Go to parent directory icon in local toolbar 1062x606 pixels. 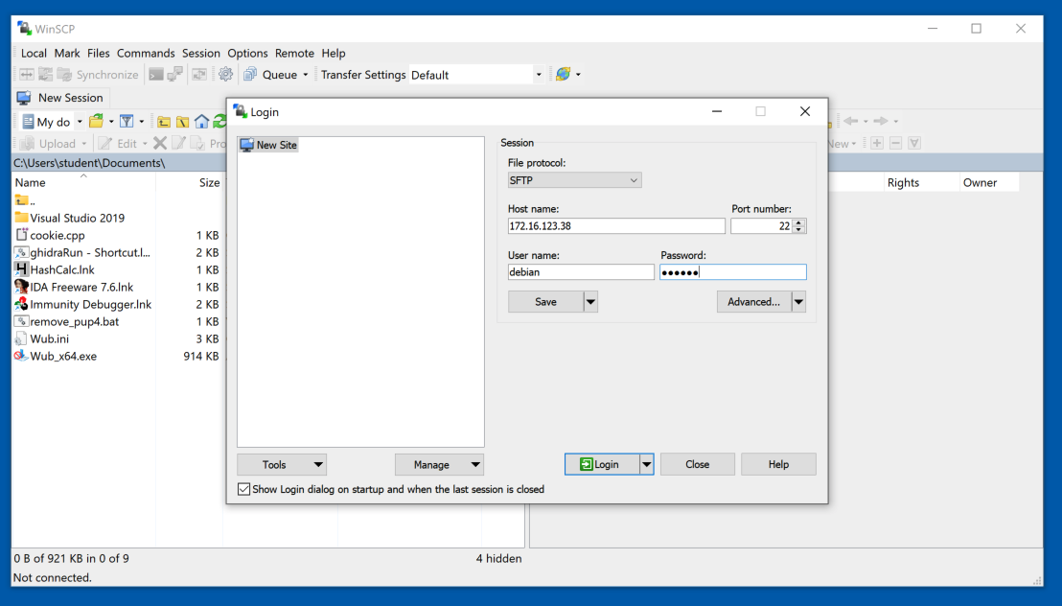[x=164, y=122]
